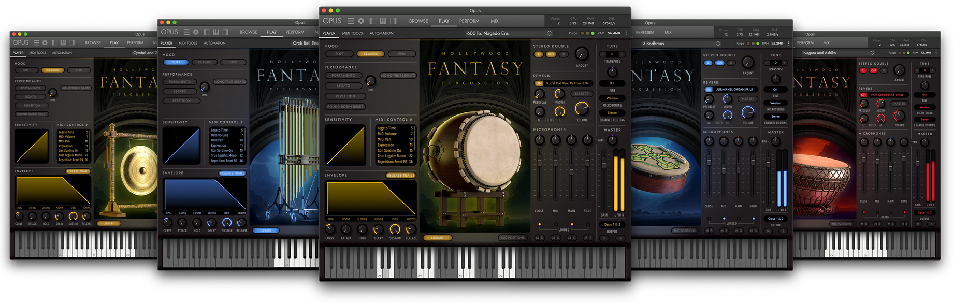Click MIC POSITIONS button in the front window
Image resolution: width=953 pixels, height=303 pixels.
(x=513, y=238)
